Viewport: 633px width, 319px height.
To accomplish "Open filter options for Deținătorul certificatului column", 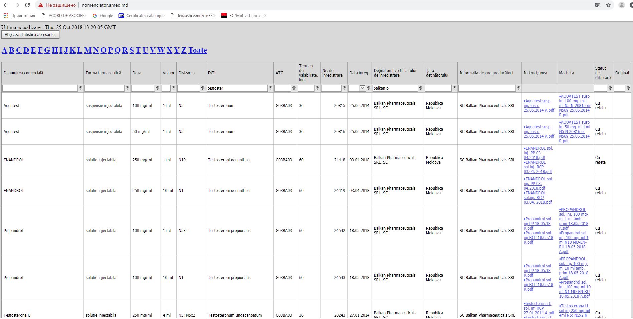I will pos(421,88).
